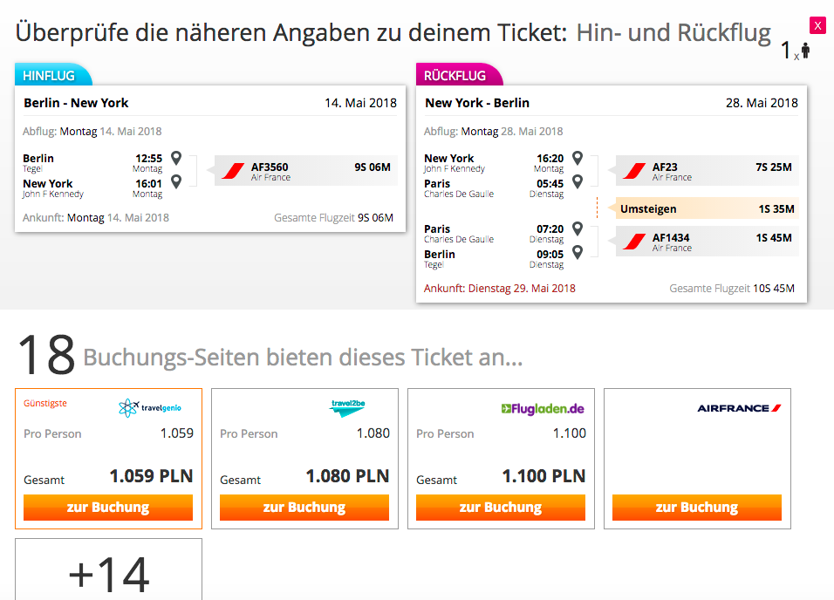Click the Air France logo for AF23
Screen dimensions: 834x600
[634, 171]
